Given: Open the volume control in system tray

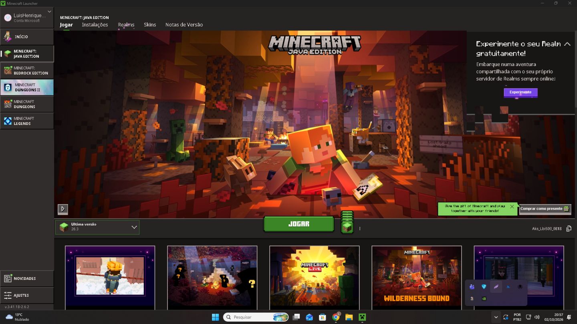Looking at the screenshot, I should (537, 317).
